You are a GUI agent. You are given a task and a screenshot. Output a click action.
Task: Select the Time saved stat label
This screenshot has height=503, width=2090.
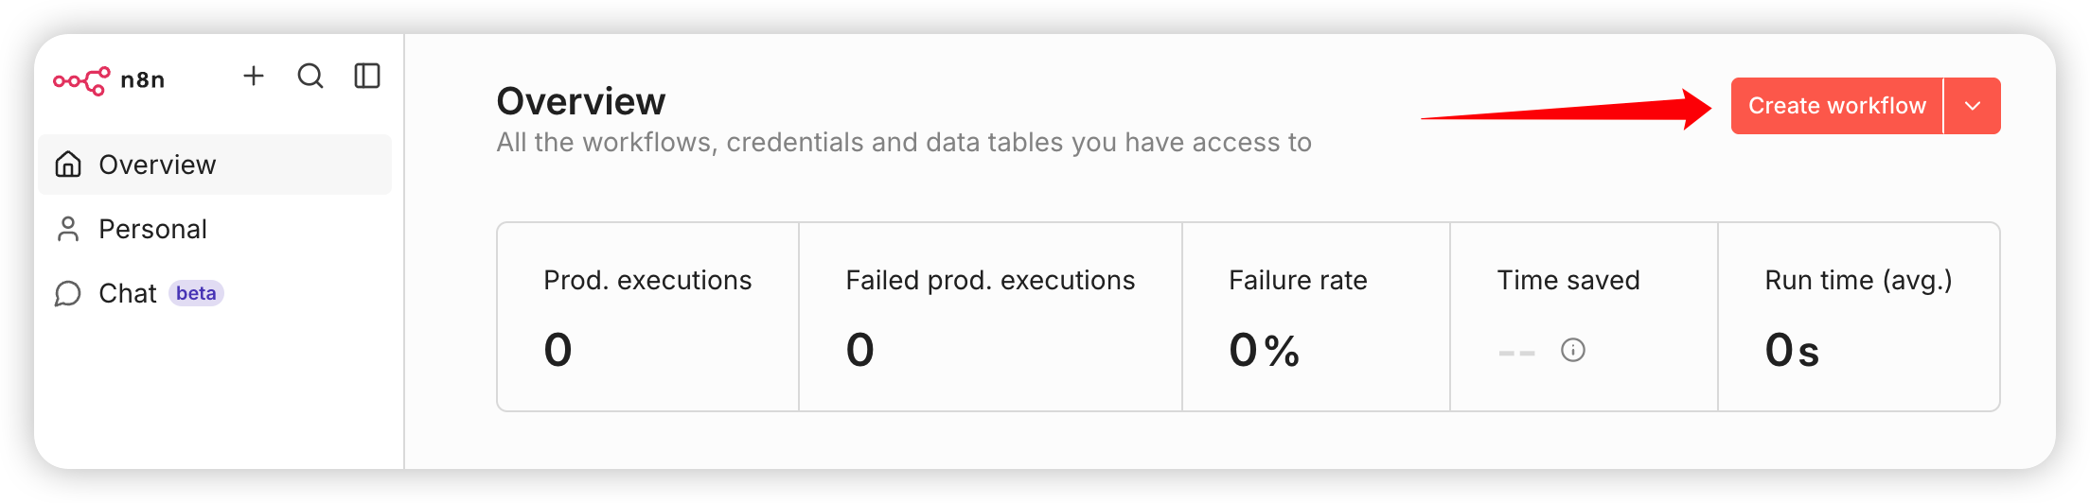pos(1568,280)
